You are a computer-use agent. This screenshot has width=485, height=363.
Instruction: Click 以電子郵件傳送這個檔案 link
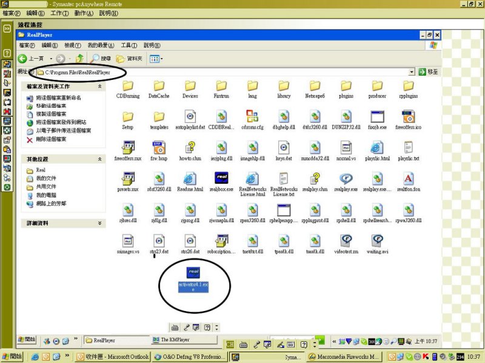(64, 131)
